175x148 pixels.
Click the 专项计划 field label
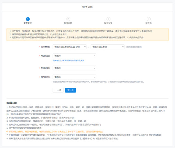pos(45,68)
